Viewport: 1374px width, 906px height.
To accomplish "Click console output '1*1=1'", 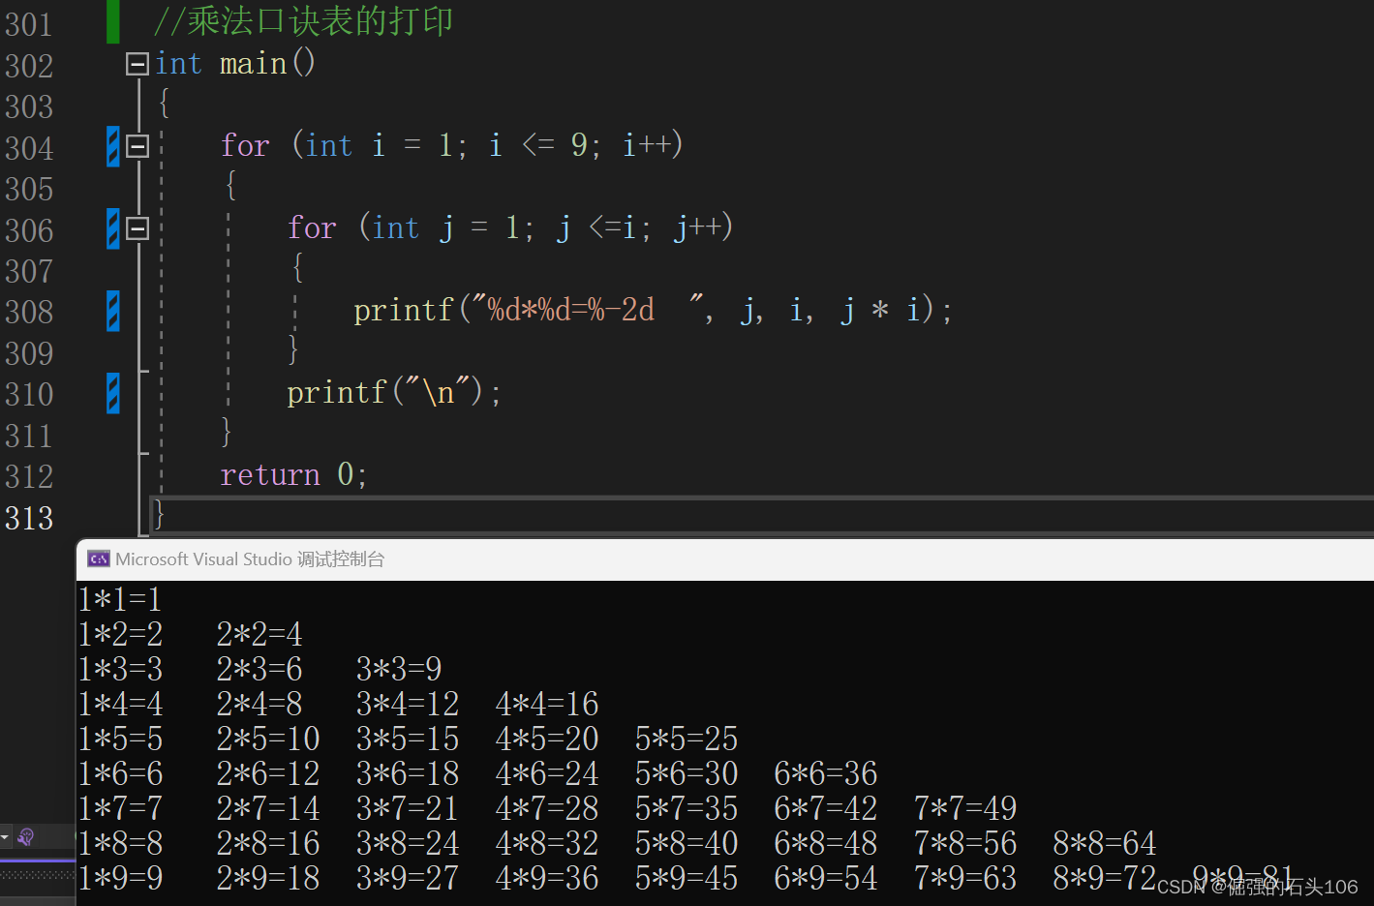I will pos(120,599).
